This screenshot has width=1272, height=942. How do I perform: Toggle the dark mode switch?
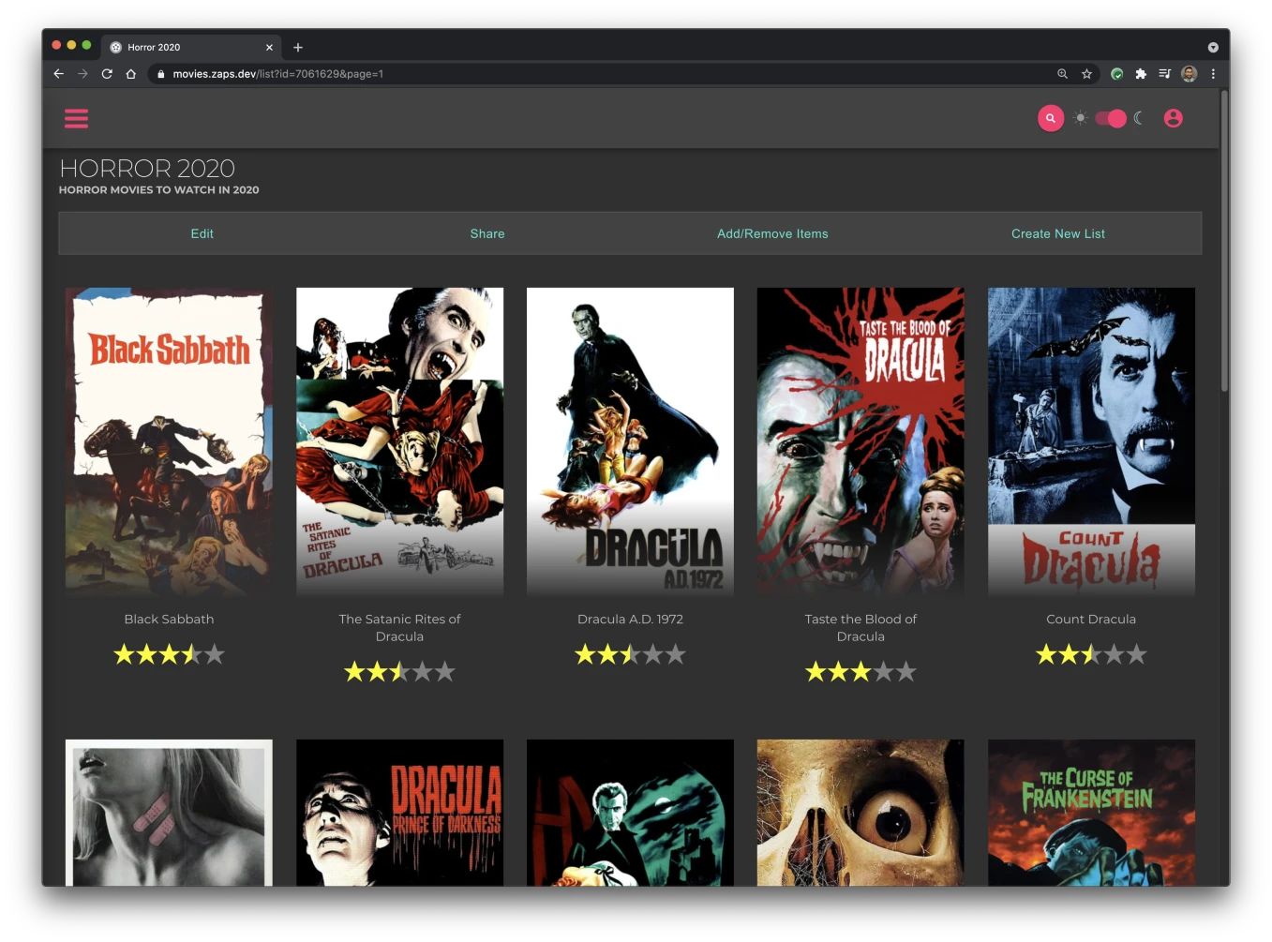tap(1111, 118)
